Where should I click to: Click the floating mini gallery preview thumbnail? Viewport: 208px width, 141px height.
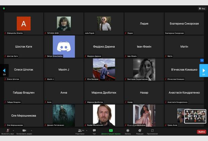click(x=195, y=116)
